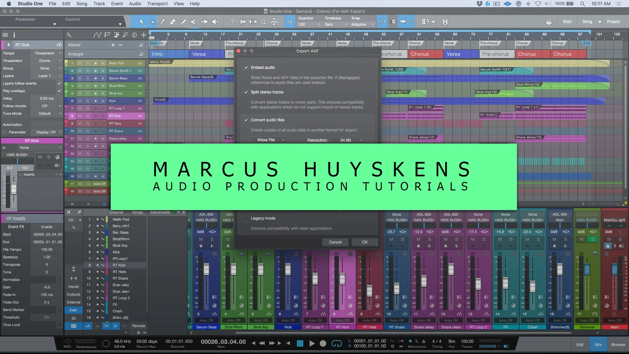Click the add track plus icon
The height and width of the screenshot is (354, 629).
(143, 35)
